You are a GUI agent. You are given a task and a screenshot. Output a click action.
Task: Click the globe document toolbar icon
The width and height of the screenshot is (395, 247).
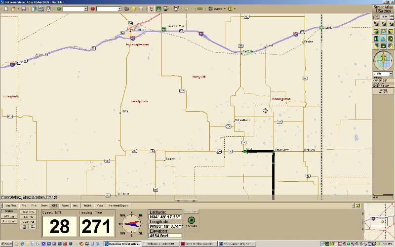(x=34, y=9)
